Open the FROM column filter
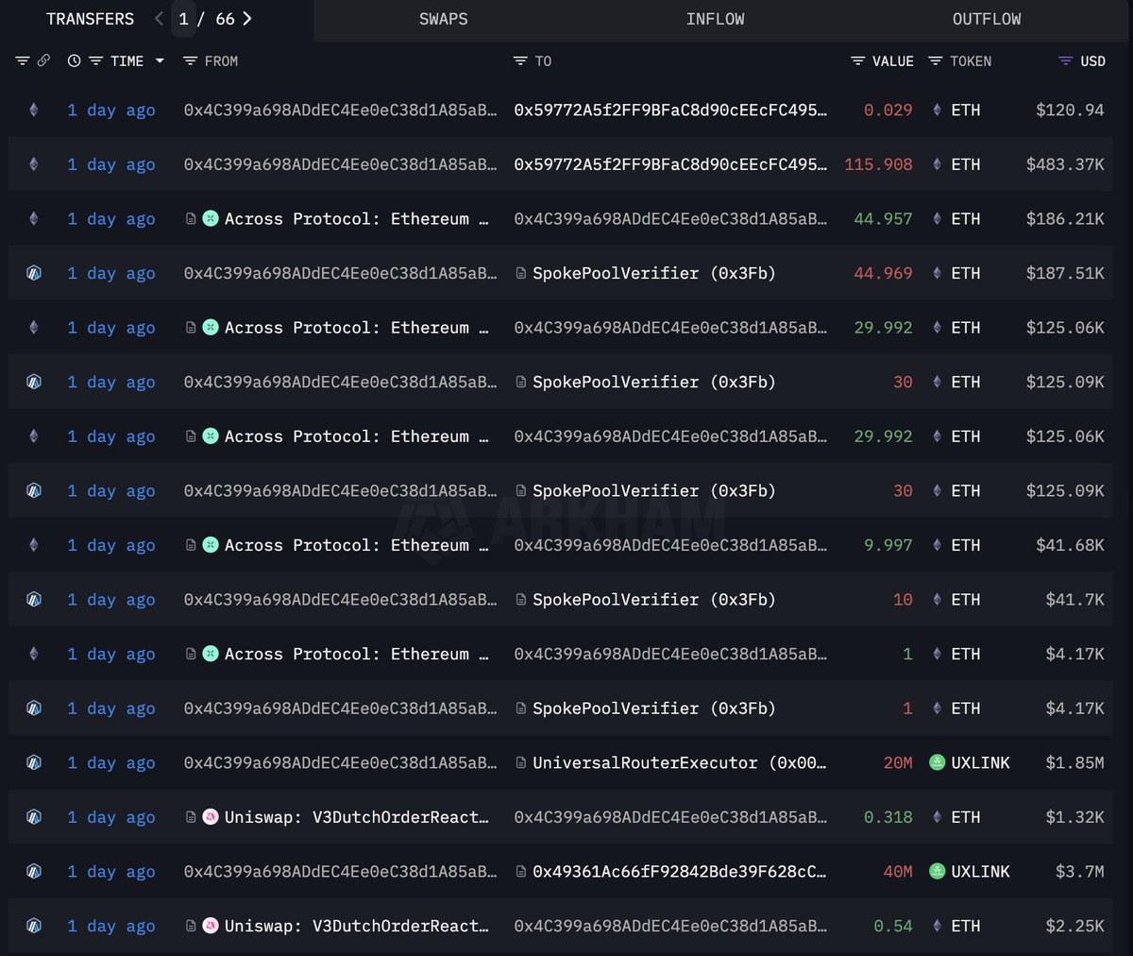Image resolution: width=1133 pixels, height=956 pixels. [x=190, y=60]
